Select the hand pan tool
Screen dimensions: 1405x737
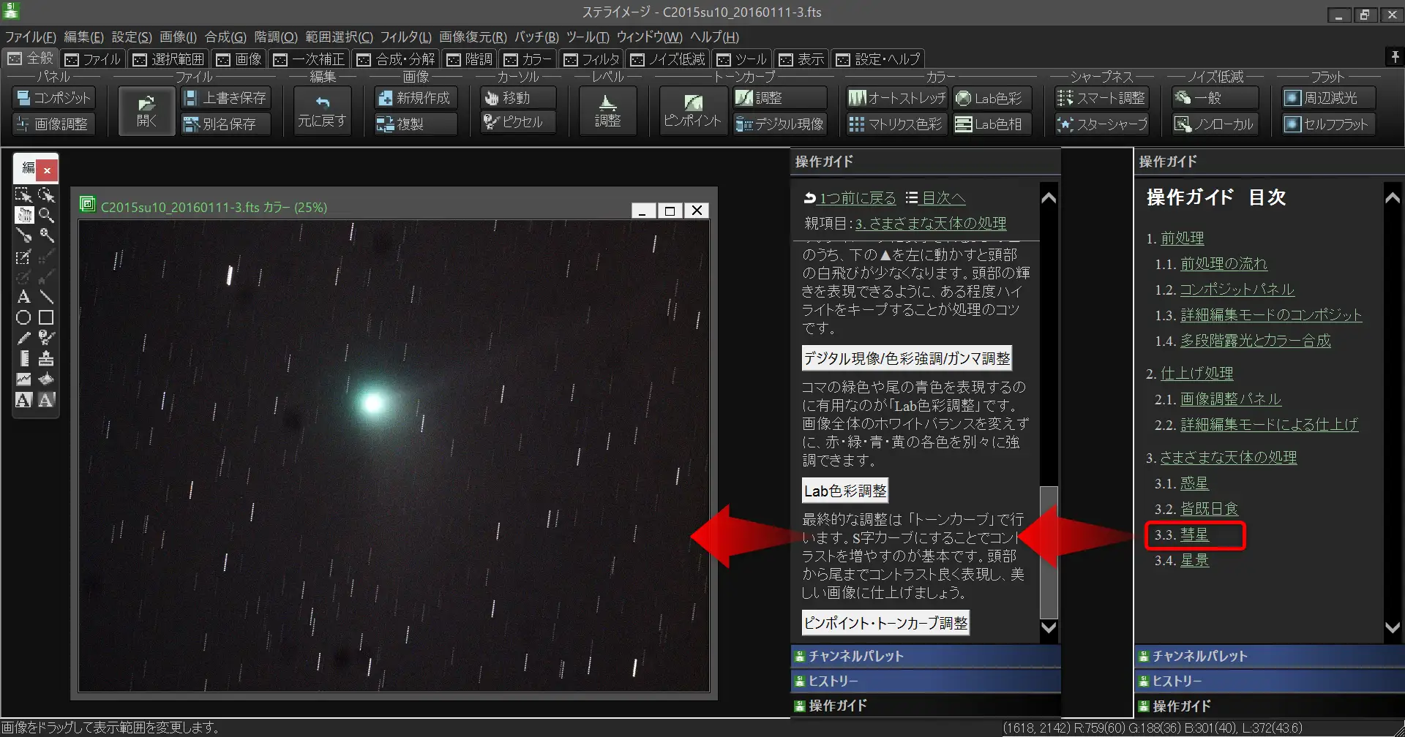click(x=24, y=215)
